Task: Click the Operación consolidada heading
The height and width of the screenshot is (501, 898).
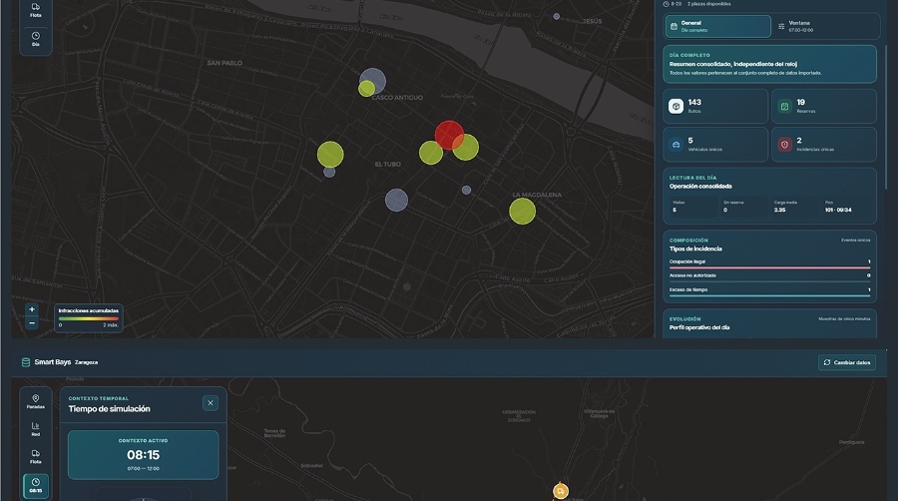Action: tap(700, 186)
